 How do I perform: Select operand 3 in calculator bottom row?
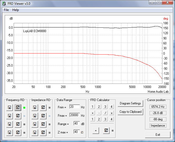[x=105, y=119]
